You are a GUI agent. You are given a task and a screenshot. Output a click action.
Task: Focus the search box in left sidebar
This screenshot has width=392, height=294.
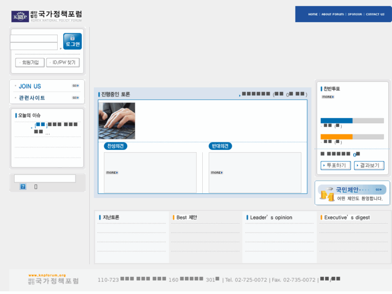coord(45,179)
